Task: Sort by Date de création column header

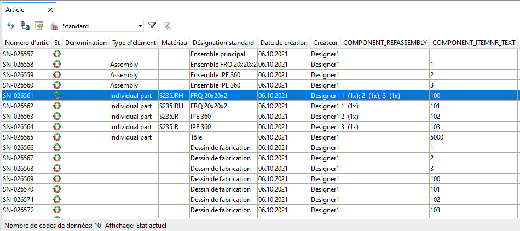Action: [x=284, y=43]
